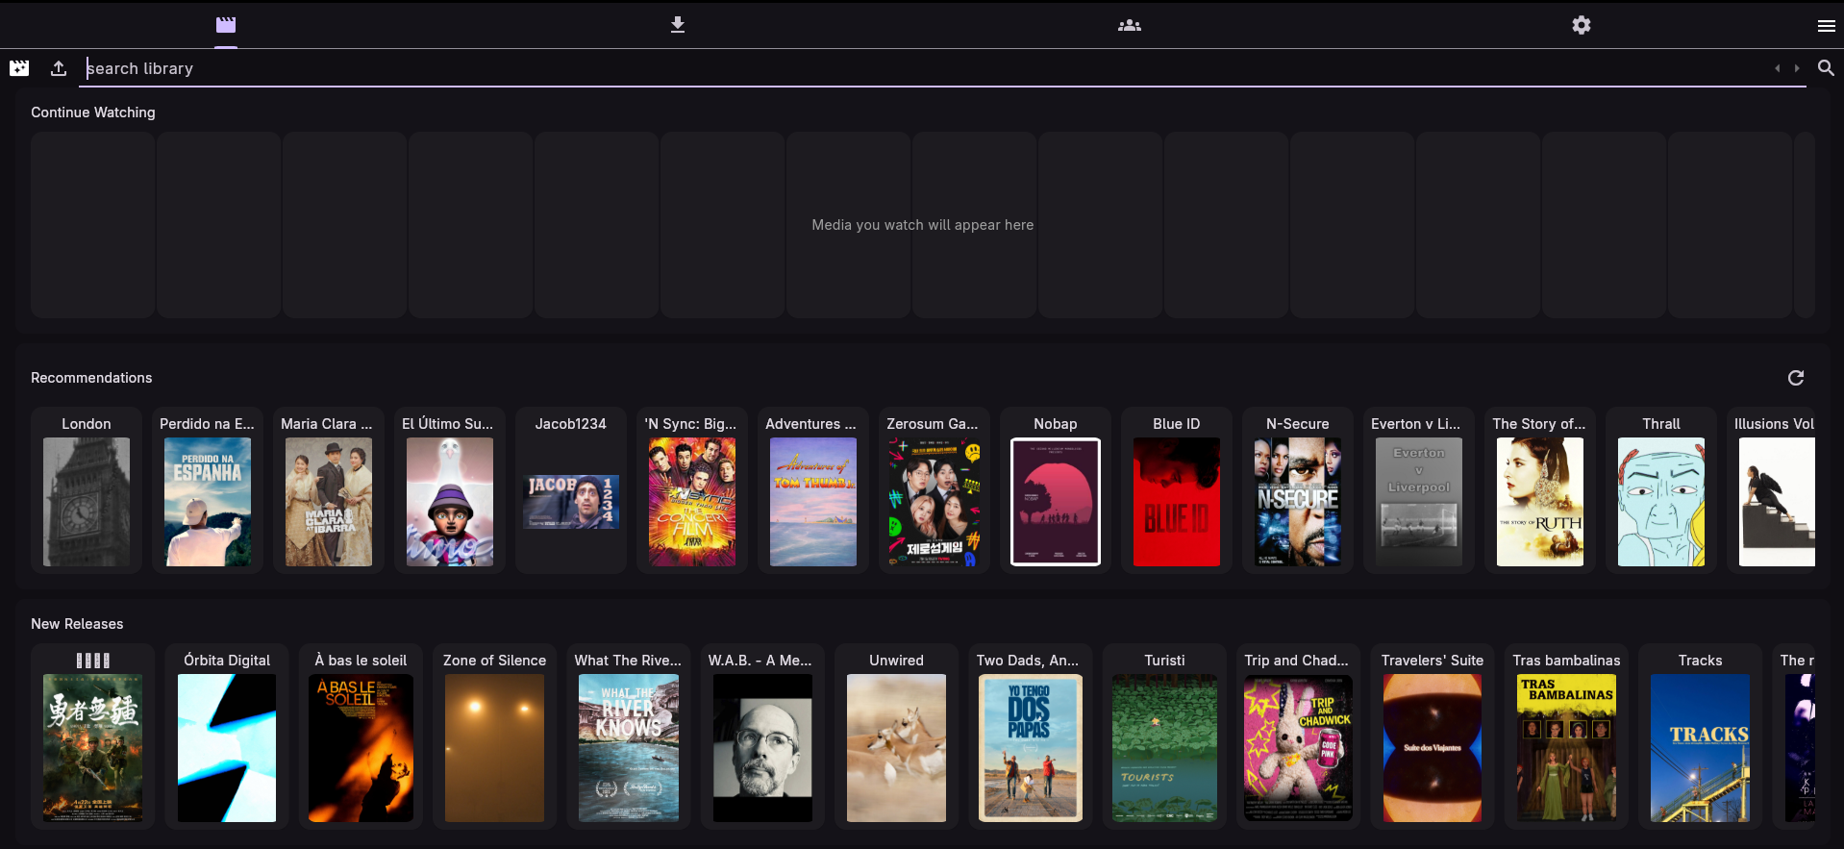Click 'Media you watch will appear here' text
Image resolution: width=1844 pixels, height=849 pixels.
[x=923, y=225]
